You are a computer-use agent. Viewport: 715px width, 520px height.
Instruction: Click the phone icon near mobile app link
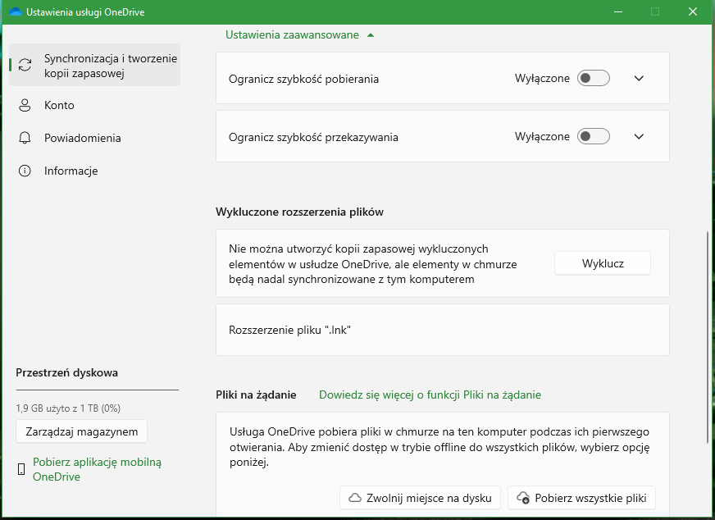[x=21, y=469]
